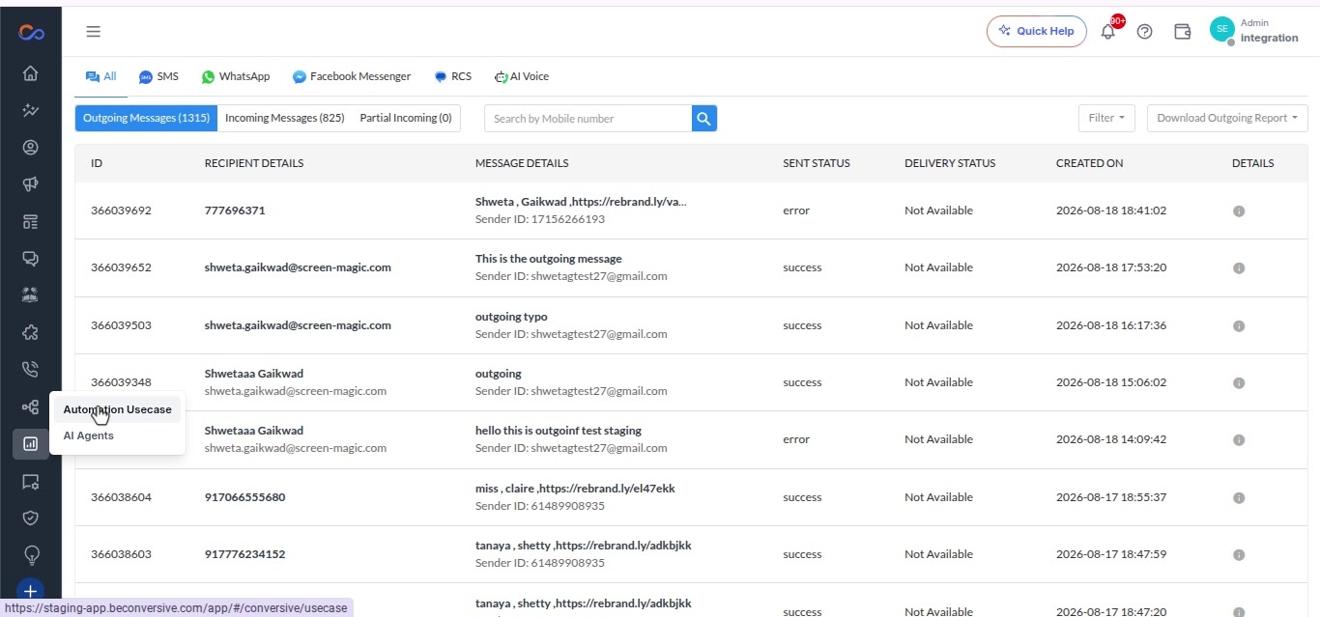Switch to the AI Voice tab

(522, 76)
